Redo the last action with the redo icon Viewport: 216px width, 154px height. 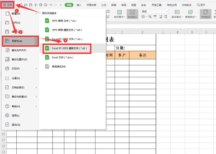(x=55, y=5)
